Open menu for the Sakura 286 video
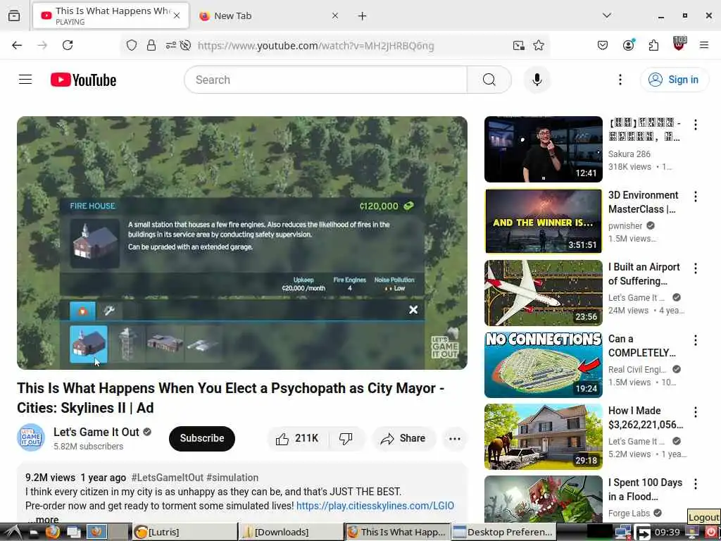Screen dimensions: 721x541 coord(695,125)
